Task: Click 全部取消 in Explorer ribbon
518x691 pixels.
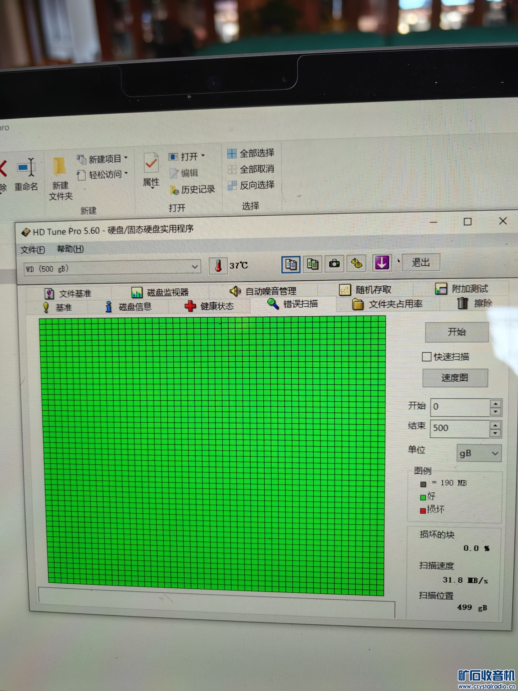Action: click(251, 169)
